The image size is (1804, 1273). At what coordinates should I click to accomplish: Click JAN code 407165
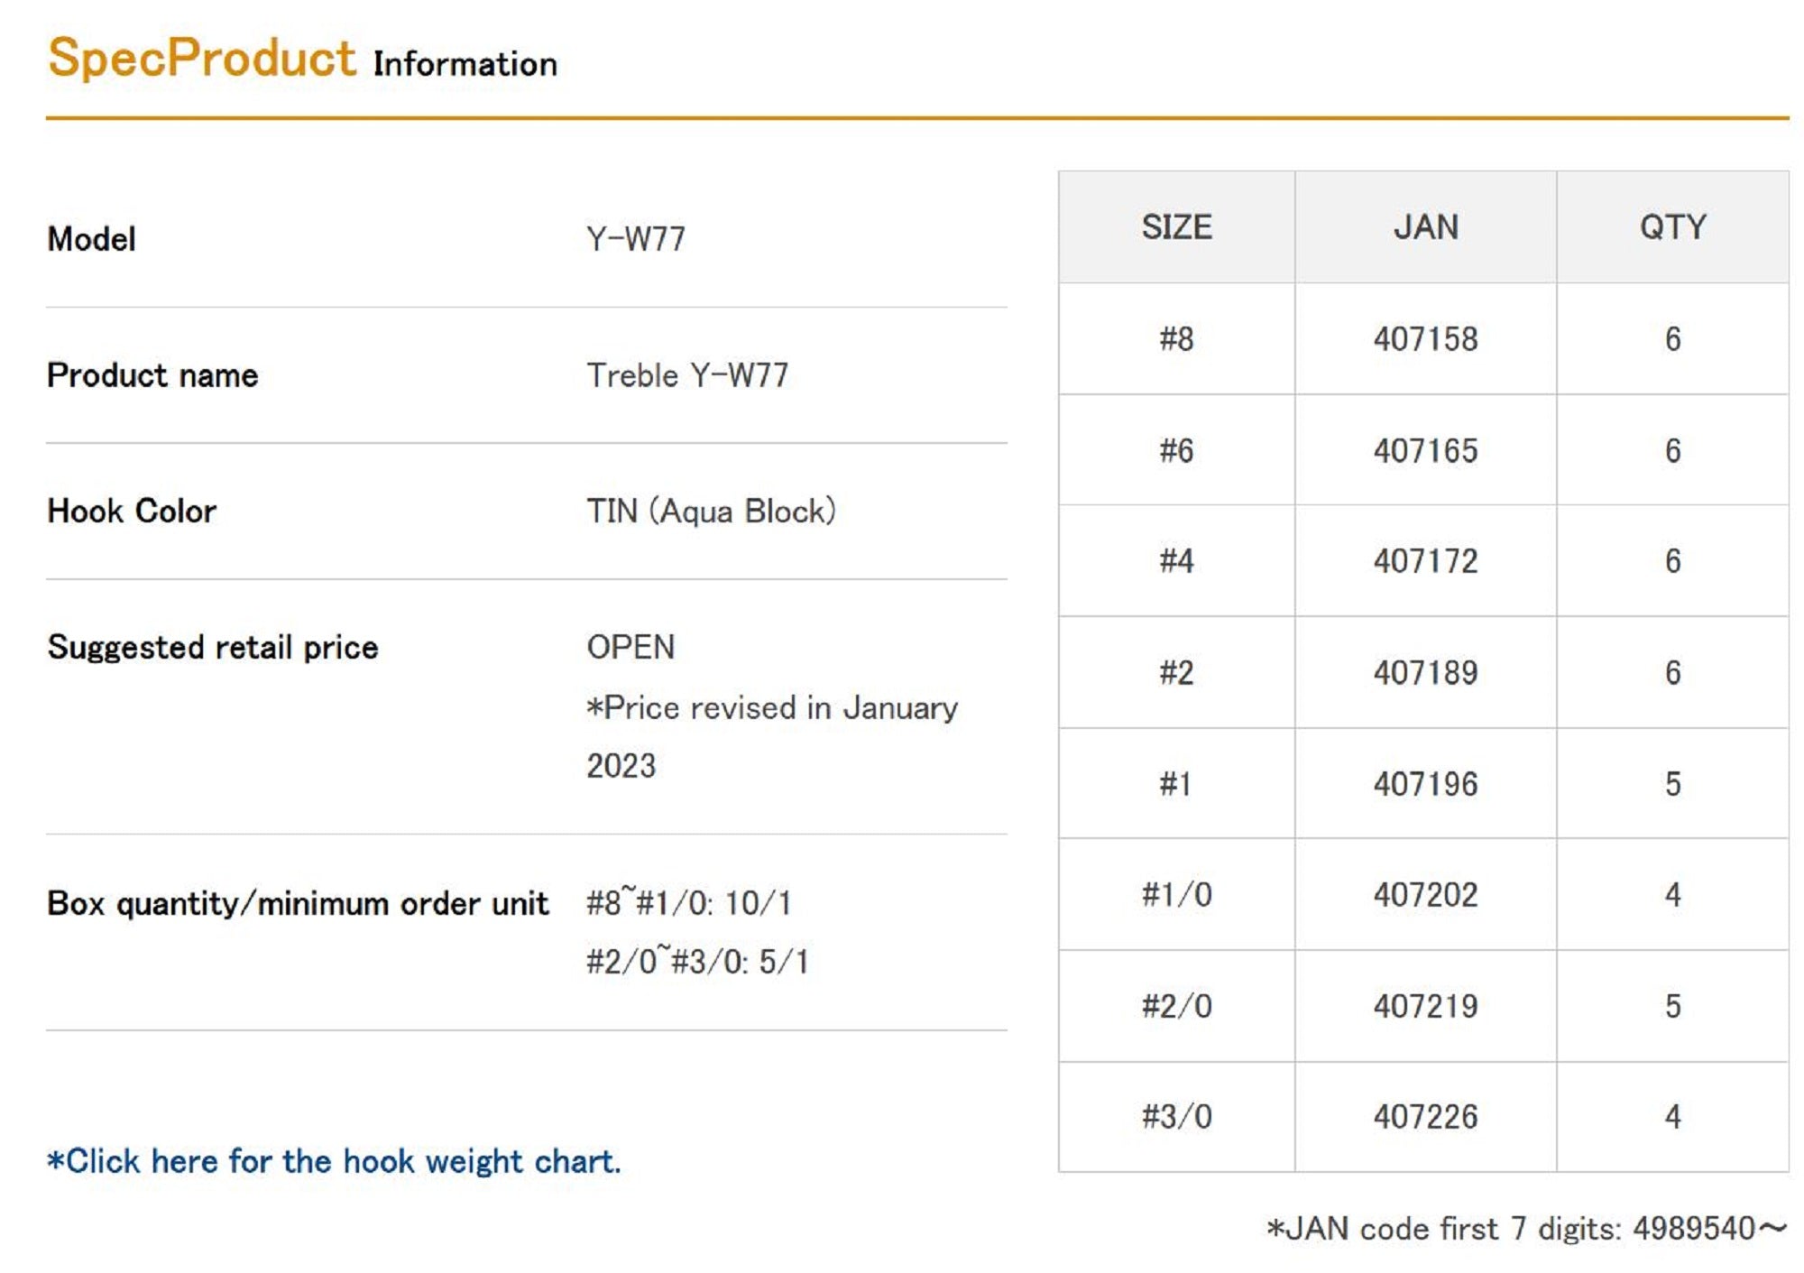point(1425,450)
